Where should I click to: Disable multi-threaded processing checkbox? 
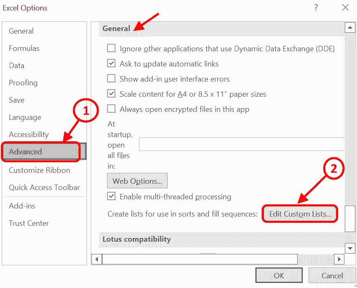111,196
